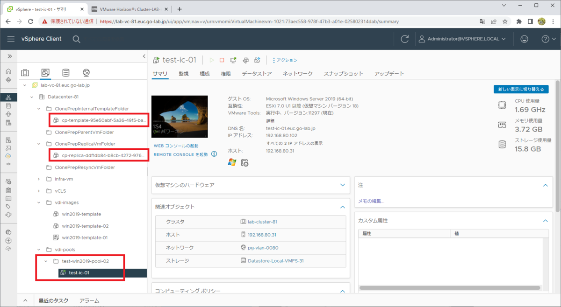Select ClonePrepParentVmFolder folder

point(84,132)
